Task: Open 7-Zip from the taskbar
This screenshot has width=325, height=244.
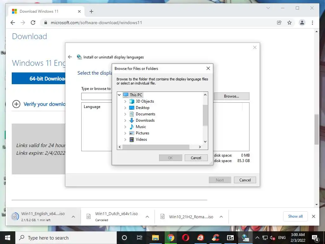Action: (230, 238)
